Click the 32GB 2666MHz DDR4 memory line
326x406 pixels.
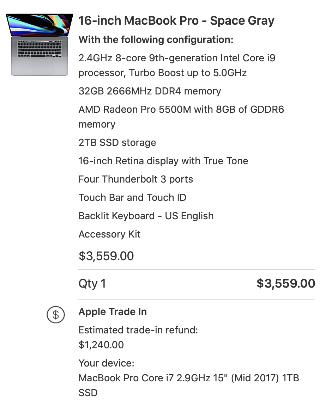pyautogui.click(x=150, y=91)
